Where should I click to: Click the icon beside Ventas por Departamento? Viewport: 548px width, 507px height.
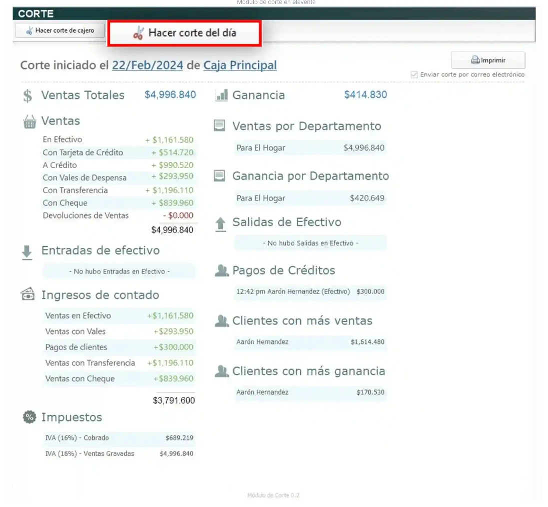tap(219, 125)
